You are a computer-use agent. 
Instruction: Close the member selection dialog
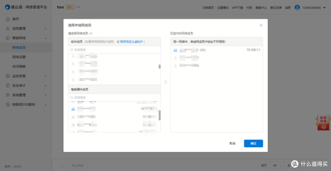[261, 25]
